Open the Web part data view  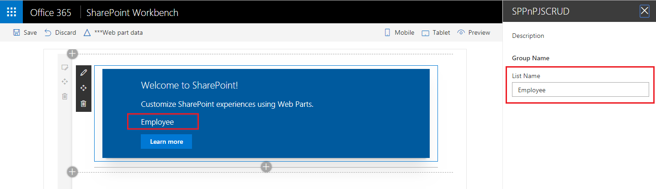click(x=113, y=32)
